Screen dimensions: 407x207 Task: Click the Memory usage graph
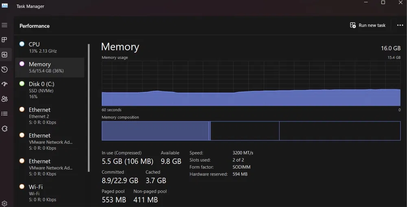[x=251, y=84]
